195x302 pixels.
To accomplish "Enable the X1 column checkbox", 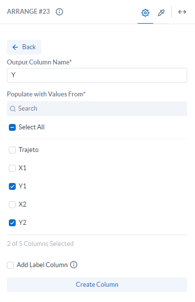I will tap(12, 168).
